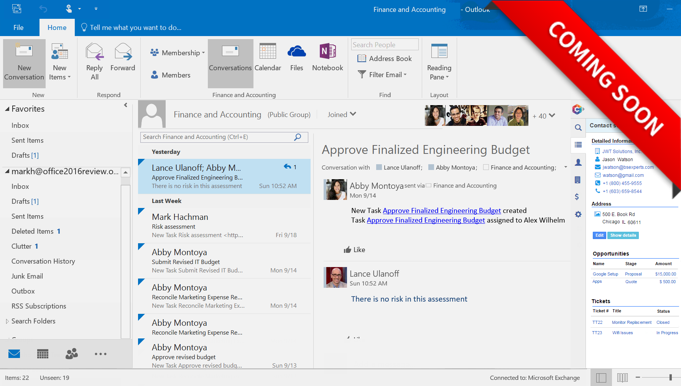Viewport: 681px width, 386px height.
Task: Open the Address Book
Action: point(385,58)
